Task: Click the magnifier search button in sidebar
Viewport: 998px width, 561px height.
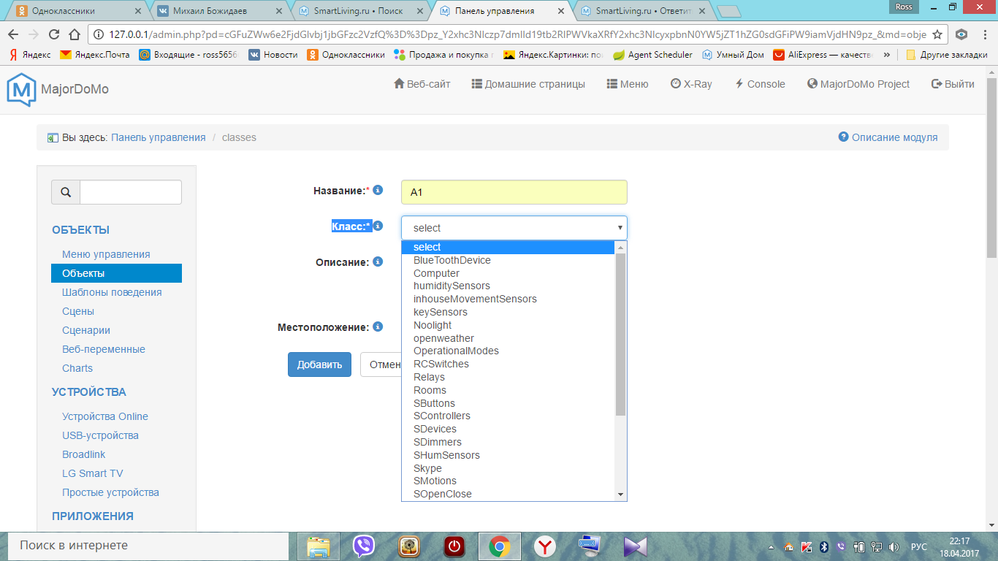Action: coord(66,192)
